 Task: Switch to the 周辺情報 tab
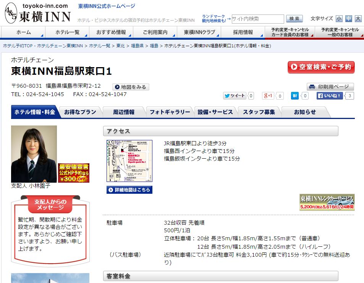[x=124, y=112]
